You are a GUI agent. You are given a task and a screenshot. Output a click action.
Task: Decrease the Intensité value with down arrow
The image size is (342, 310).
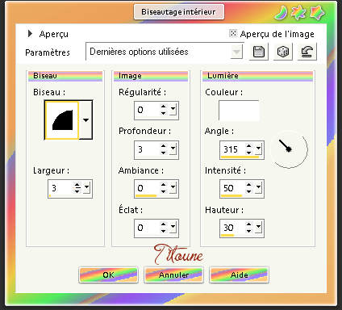(x=249, y=191)
